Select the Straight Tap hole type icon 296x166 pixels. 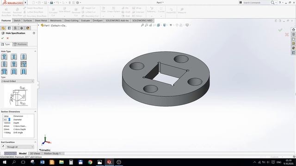point(4,64)
